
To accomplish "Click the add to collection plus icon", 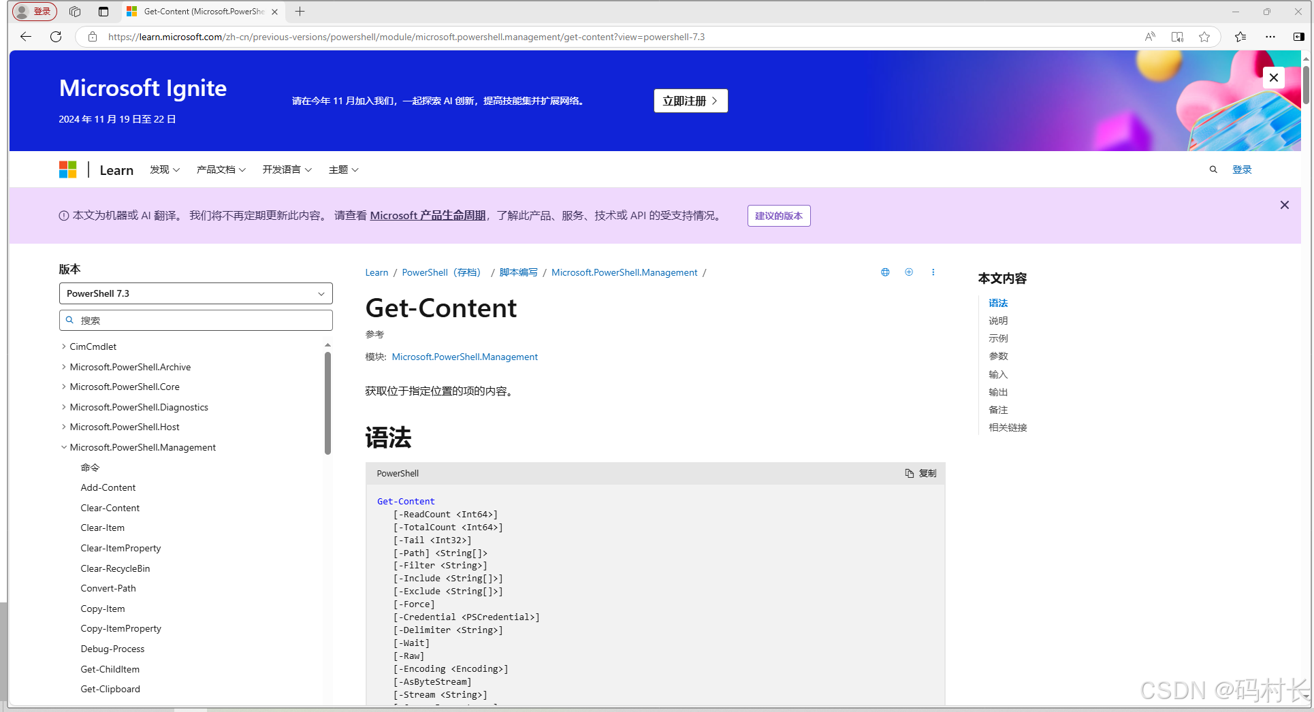I will pyautogui.click(x=909, y=272).
